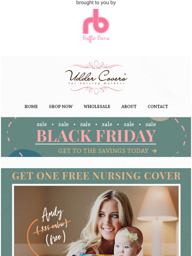This screenshot has width=192, height=256.
Task: Click the Andy handwritten product name
Action: tap(52, 214)
